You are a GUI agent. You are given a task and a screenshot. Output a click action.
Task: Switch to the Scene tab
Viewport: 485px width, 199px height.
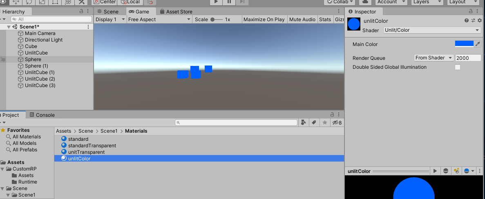coord(108,12)
